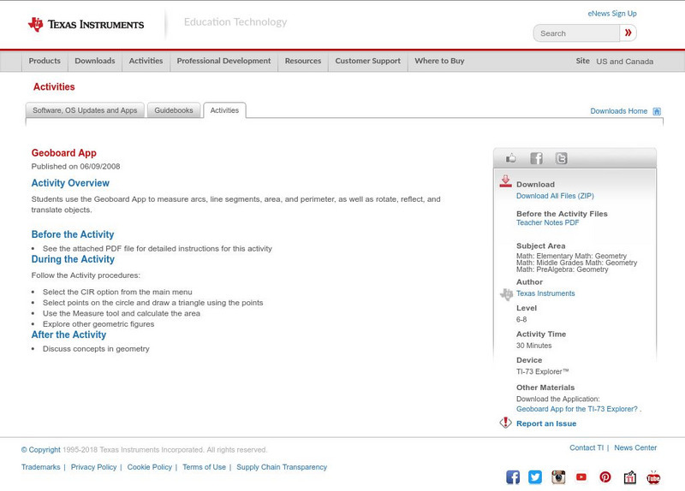Click the Activity Overview heading

(70, 183)
